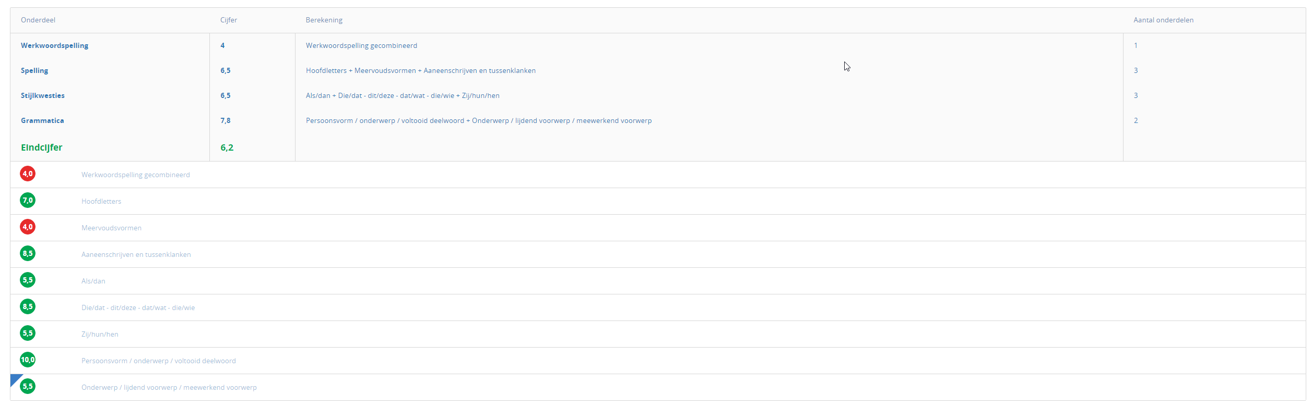This screenshot has height=407, width=1312.
Task: Click the green 10,0 score badge
Action: point(28,360)
